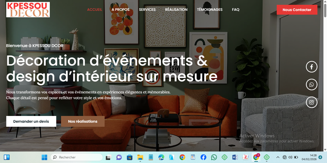Click the KPESSOU DECOR logo
This screenshot has width=327, height=163.
click(28, 9)
